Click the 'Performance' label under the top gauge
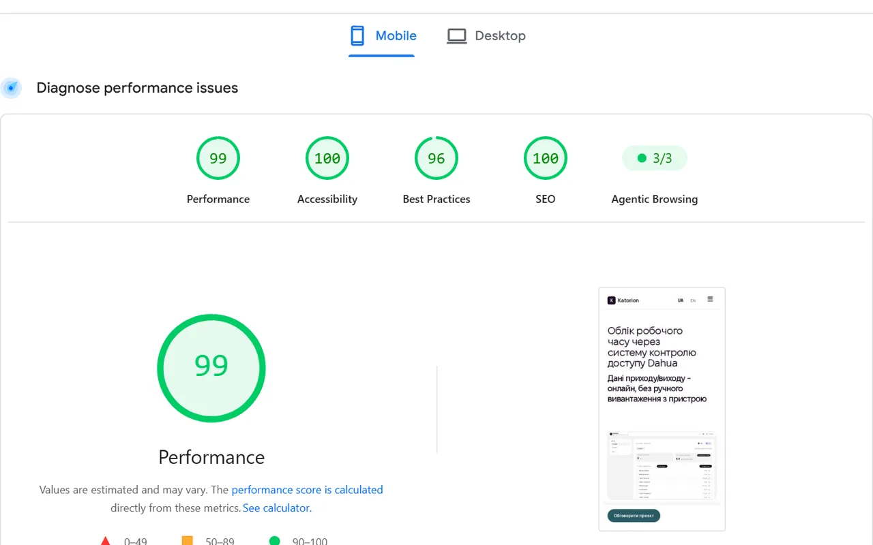The width and height of the screenshot is (873, 545). coord(218,199)
